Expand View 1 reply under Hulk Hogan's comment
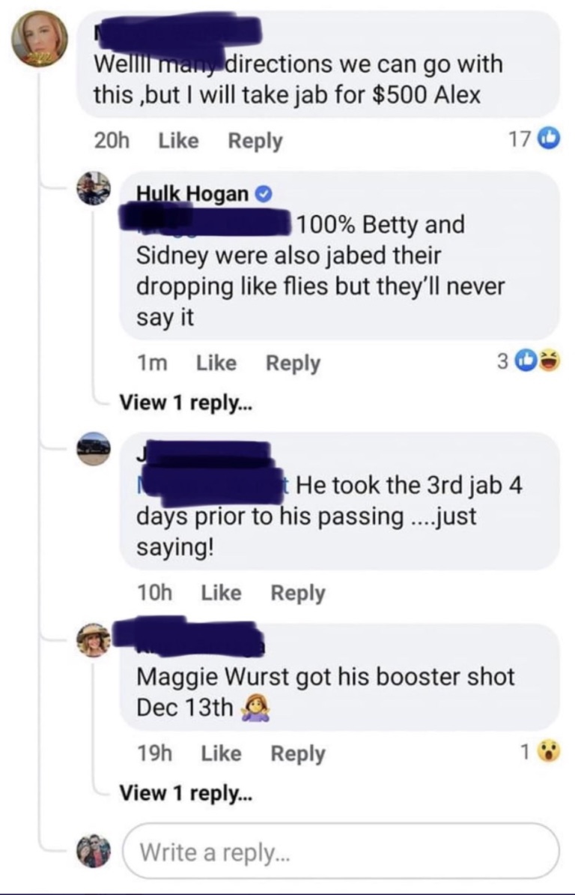 [x=186, y=403]
